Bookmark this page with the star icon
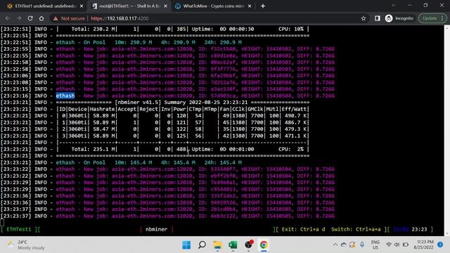450x253 pixels. pyautogui.click(x=364, y=18)
